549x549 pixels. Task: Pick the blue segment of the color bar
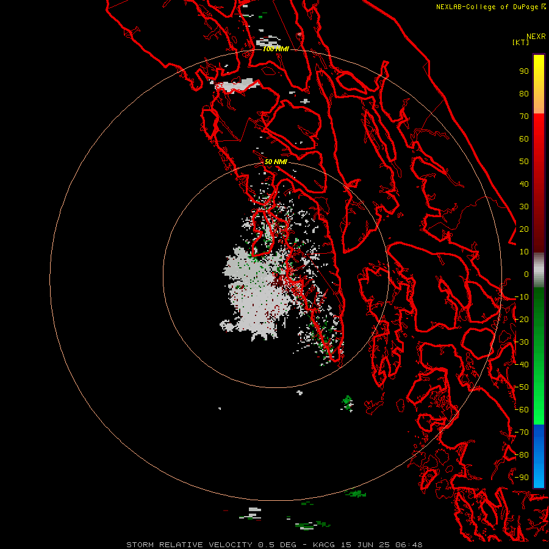point(539,456)
